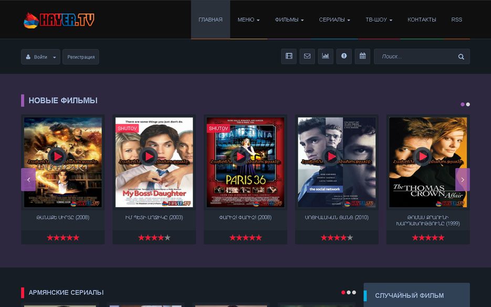Rate the 2010 movie using stars
This screenshot has width=491, height=307.
[x=337, y=238]
